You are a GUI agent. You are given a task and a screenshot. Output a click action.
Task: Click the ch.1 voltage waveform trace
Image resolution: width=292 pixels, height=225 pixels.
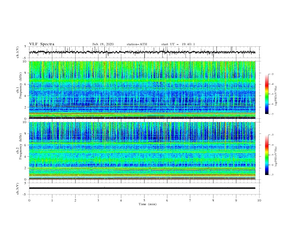[x=142, y=52]
